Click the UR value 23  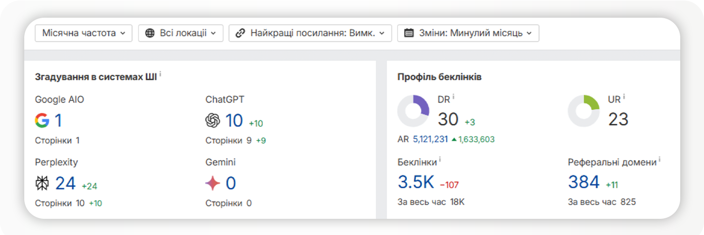[x=618, y=119]
